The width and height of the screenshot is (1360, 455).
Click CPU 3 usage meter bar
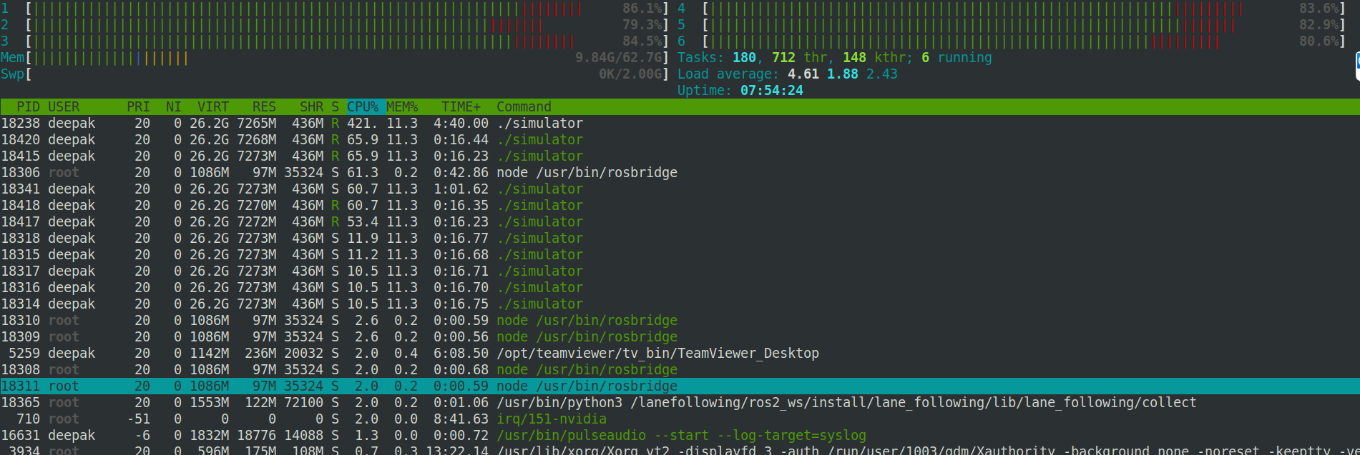tap(347, 41)
